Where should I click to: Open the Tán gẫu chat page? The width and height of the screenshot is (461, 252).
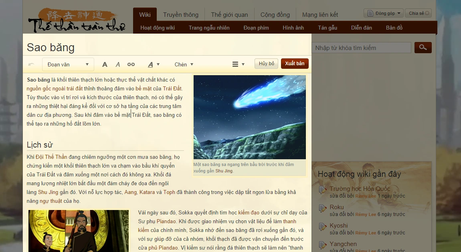327,28
